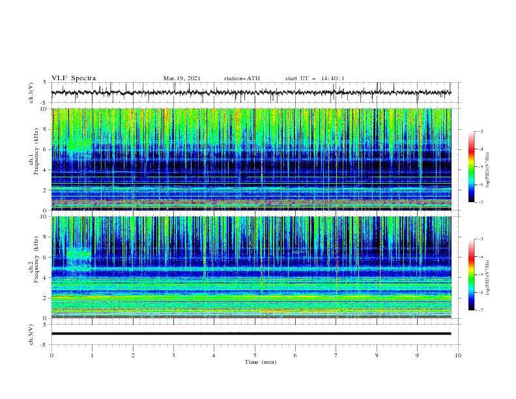Click time axis tick label "3"
The width and height of the screenshot is (516, 399).
coord(173,355)
